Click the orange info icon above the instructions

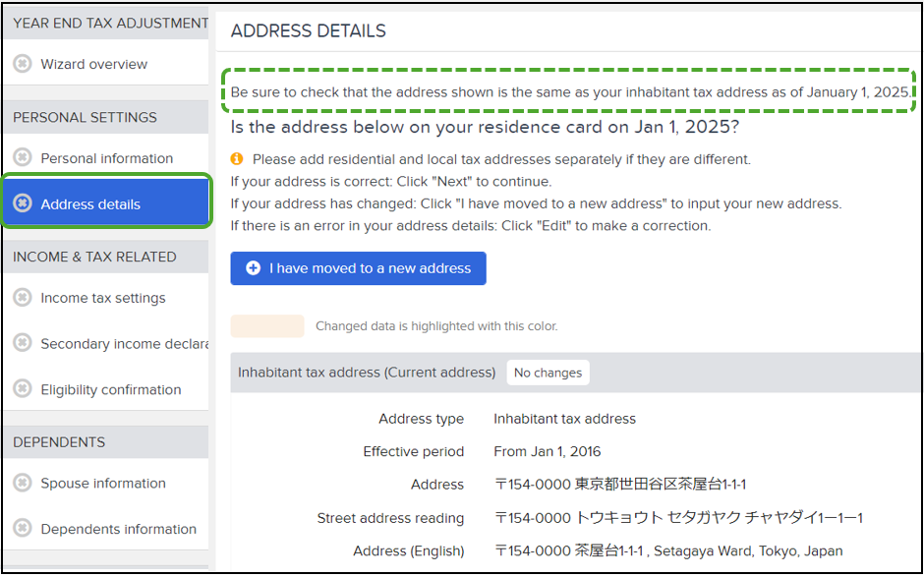coord(237,158)
